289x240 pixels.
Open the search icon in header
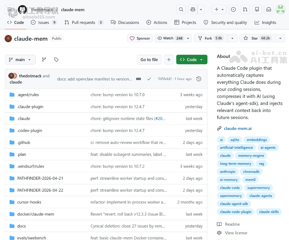tap(181, 9)
